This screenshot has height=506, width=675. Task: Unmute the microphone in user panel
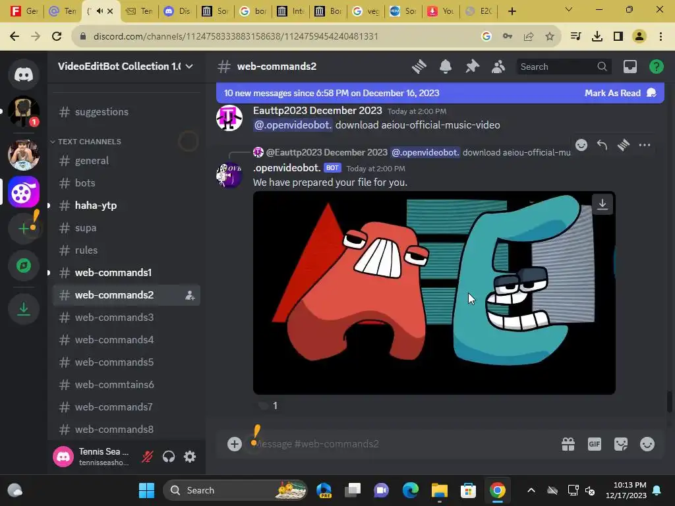147,456
